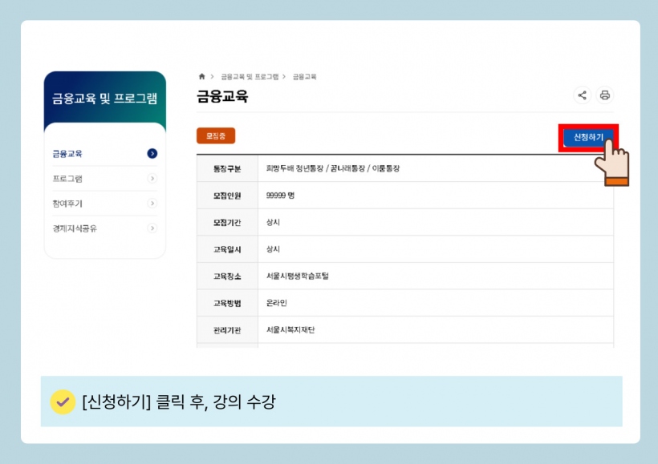Expand the 참여후기 sidebar chevron
Viewport: 658px width, 464px height.
tap(152, 204)
